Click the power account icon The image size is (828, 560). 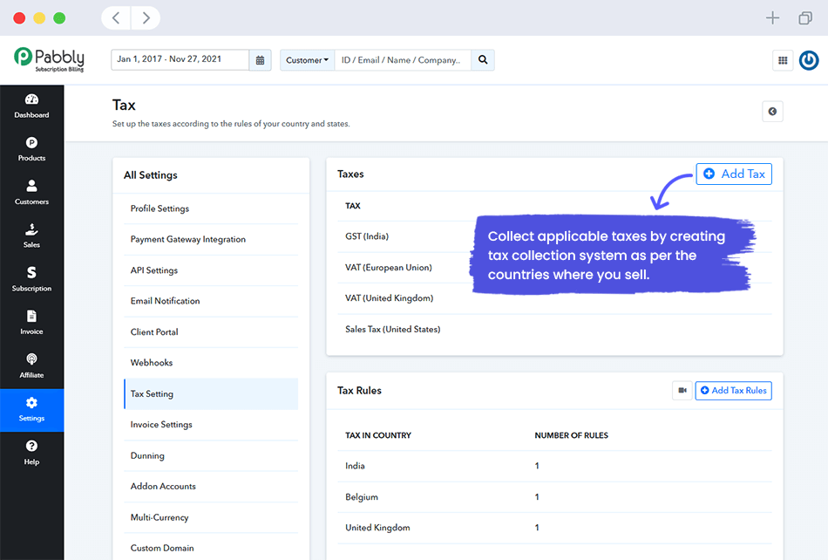click(809, 60)
